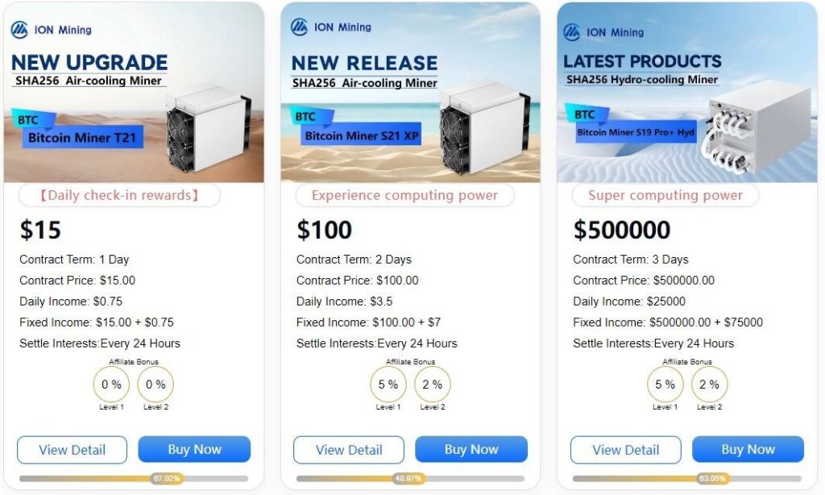The height and width of the screenshot is (495, 825).
Task: Buy the $100 Bitcoin Miner S21 XP contract
Action: click(x=471, y=450)
